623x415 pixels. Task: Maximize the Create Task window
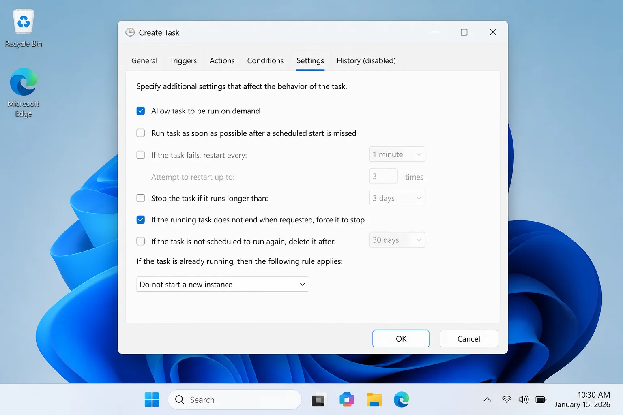464,32
